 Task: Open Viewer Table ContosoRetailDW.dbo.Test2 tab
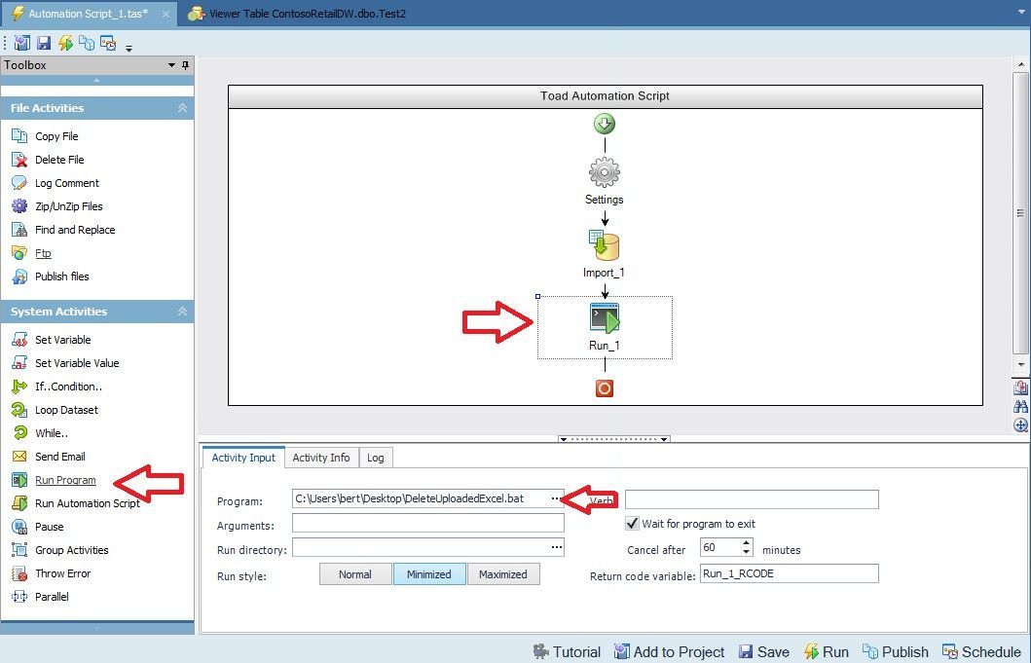[x=297, y=14]
